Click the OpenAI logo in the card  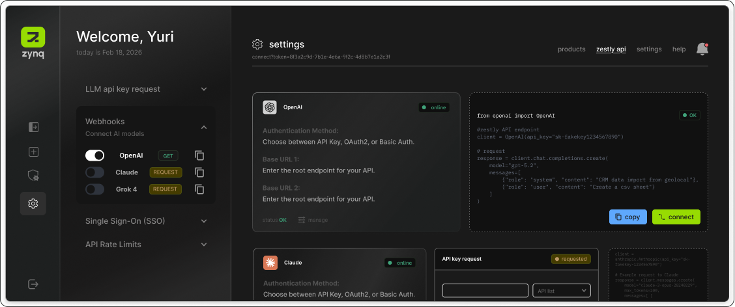pos(270,107)
